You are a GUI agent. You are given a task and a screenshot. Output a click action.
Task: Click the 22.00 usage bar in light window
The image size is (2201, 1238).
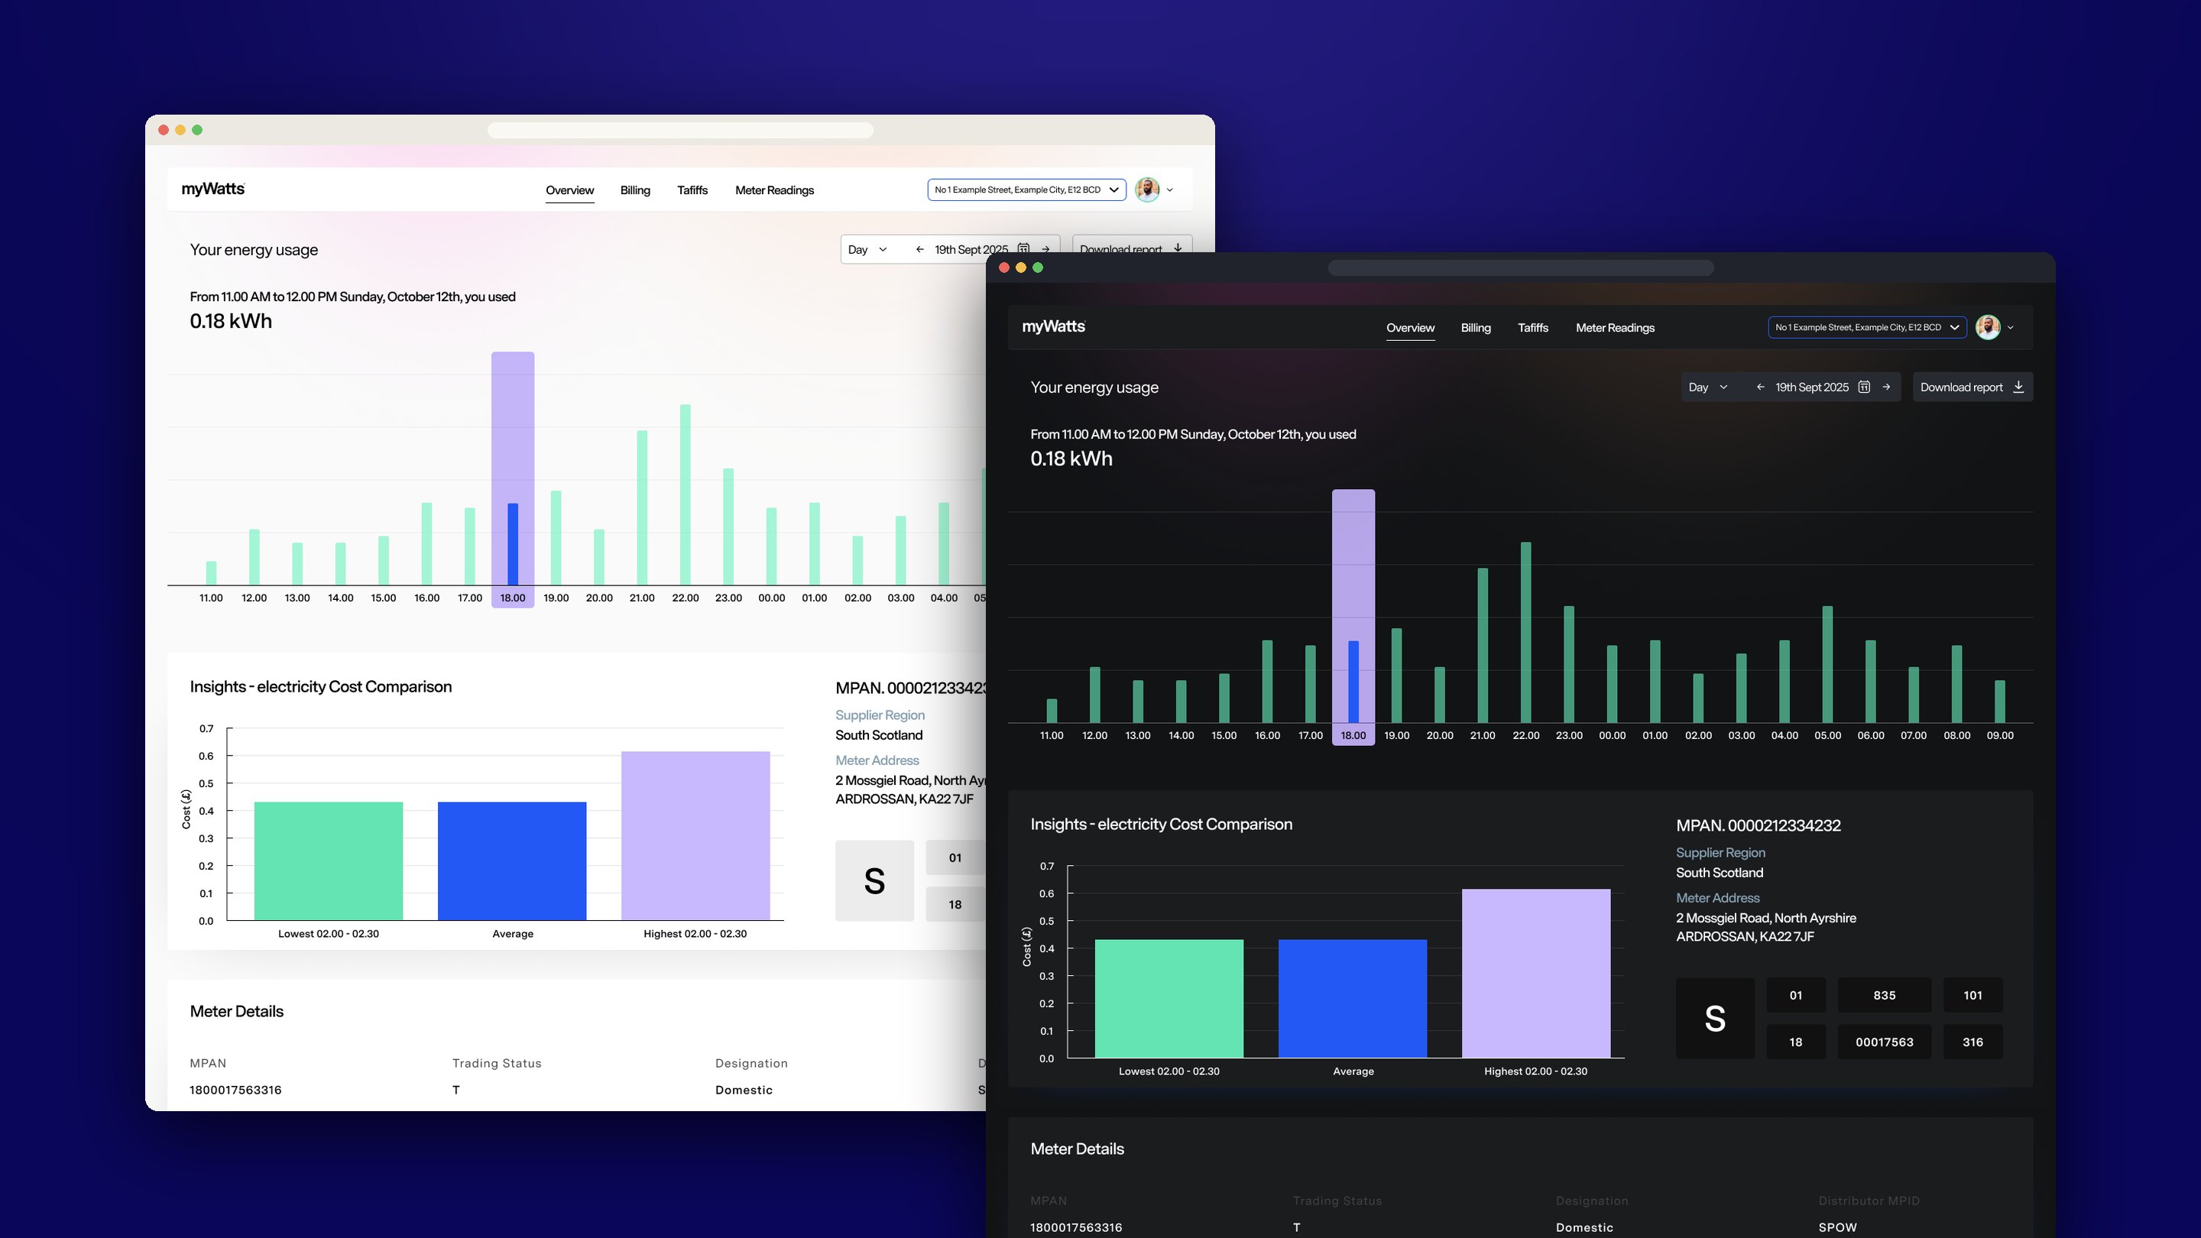click(685, 494)
